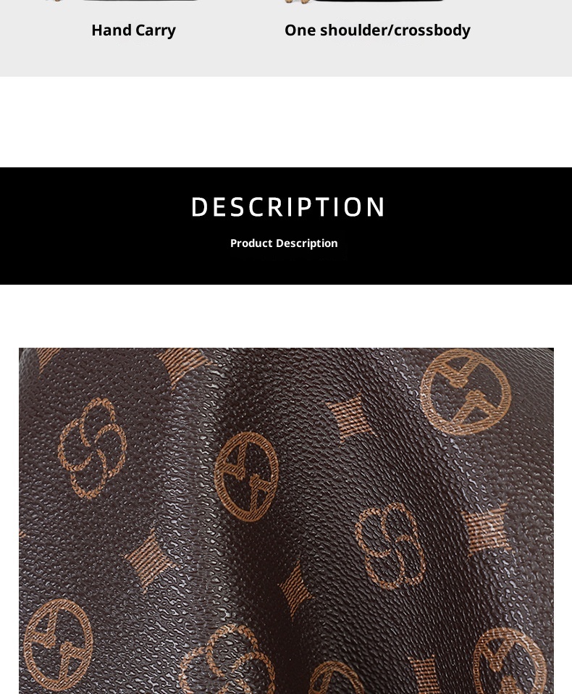Viewport: 572px width, 694px height.
Task: Click the Hand Carry label
Action: click(134, 30)
